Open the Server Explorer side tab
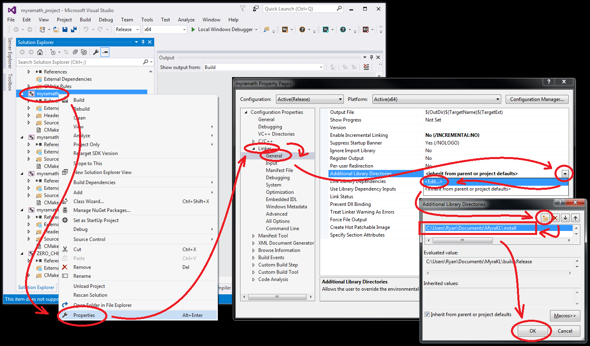Screen dimensions: 590x346 [x=10, y=53]
